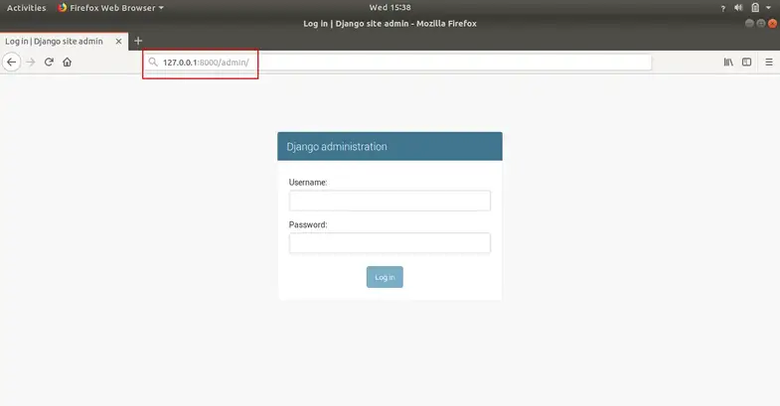Image resolution: width=780 pixels, height=406 pixels.
Task: Open the Firefox hamburger menu
Action: 769,63
